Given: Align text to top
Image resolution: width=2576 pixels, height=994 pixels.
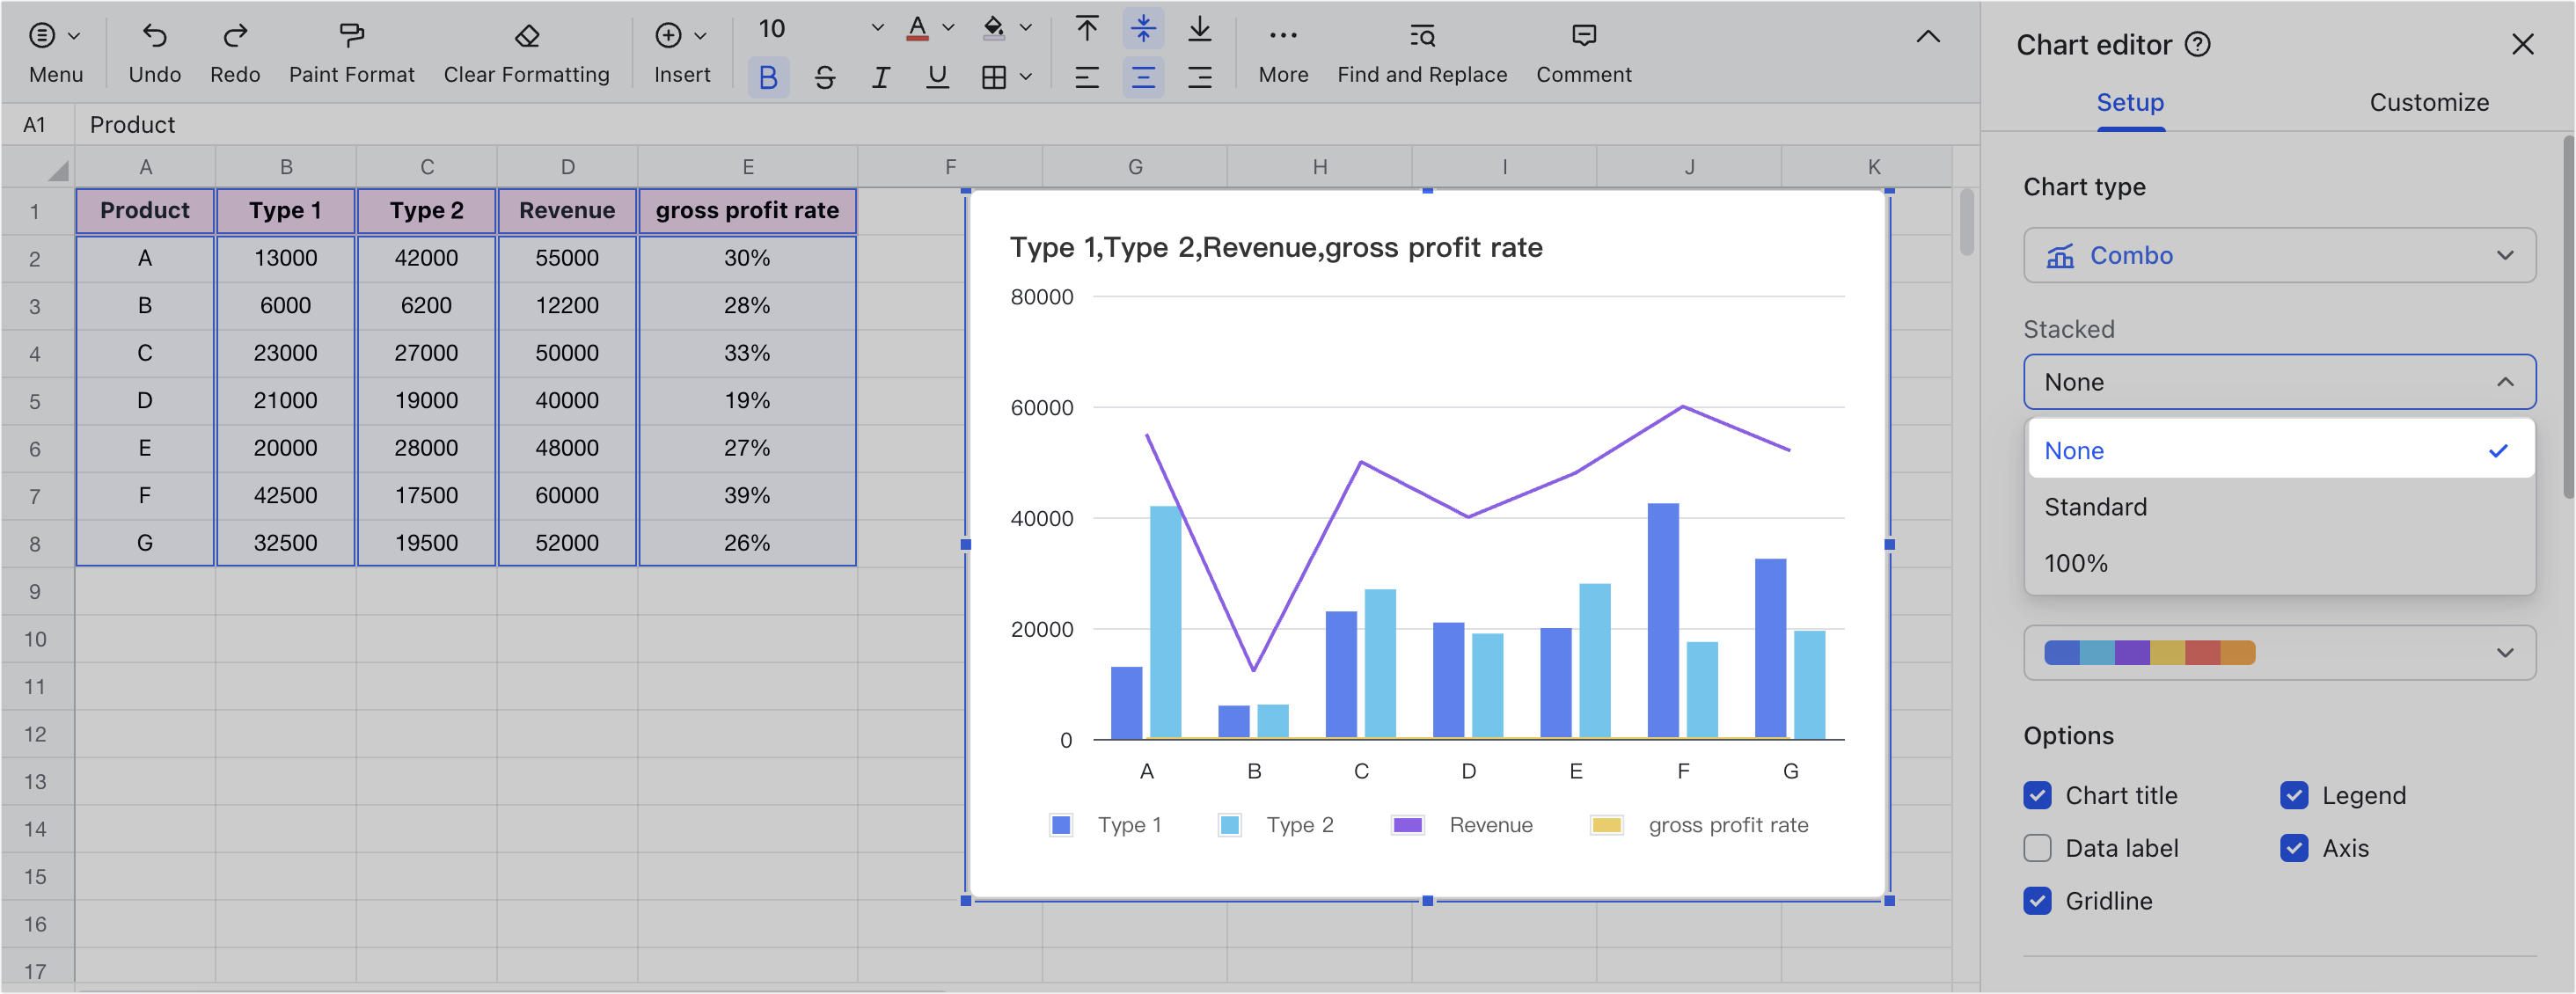Looking at the screenshot, I should (1087, 28).
